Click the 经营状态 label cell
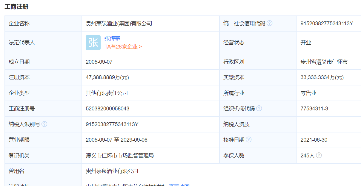 pyautogui.click(x=258, y=43)
